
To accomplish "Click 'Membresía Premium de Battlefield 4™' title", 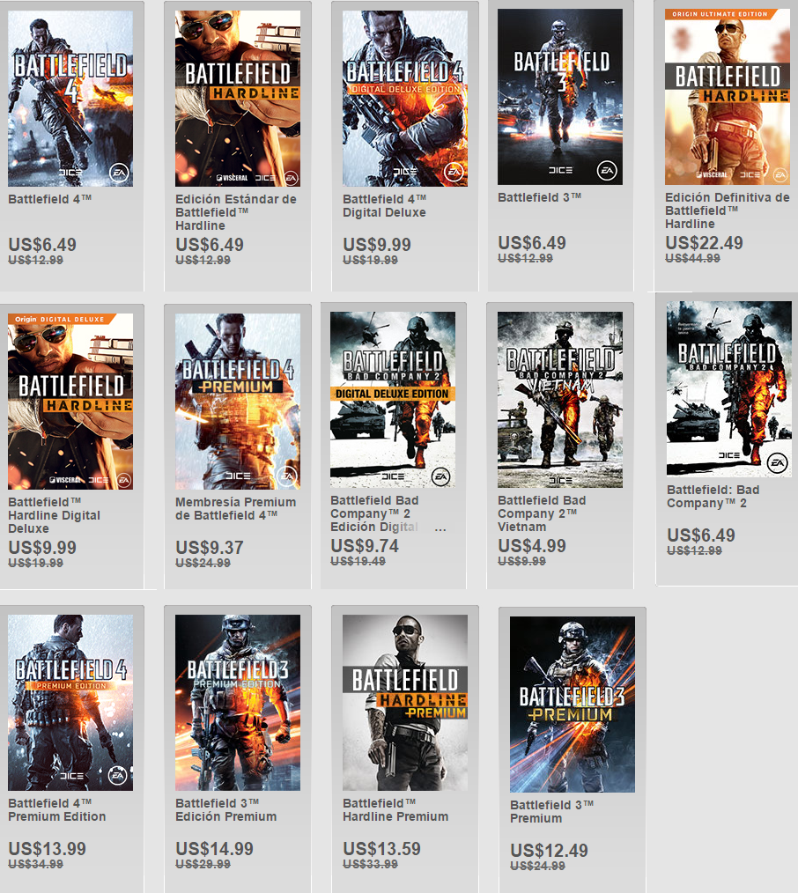I will [236, 508].
